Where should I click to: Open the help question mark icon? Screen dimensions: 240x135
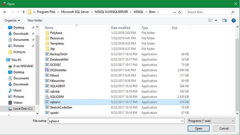[233, 21]
